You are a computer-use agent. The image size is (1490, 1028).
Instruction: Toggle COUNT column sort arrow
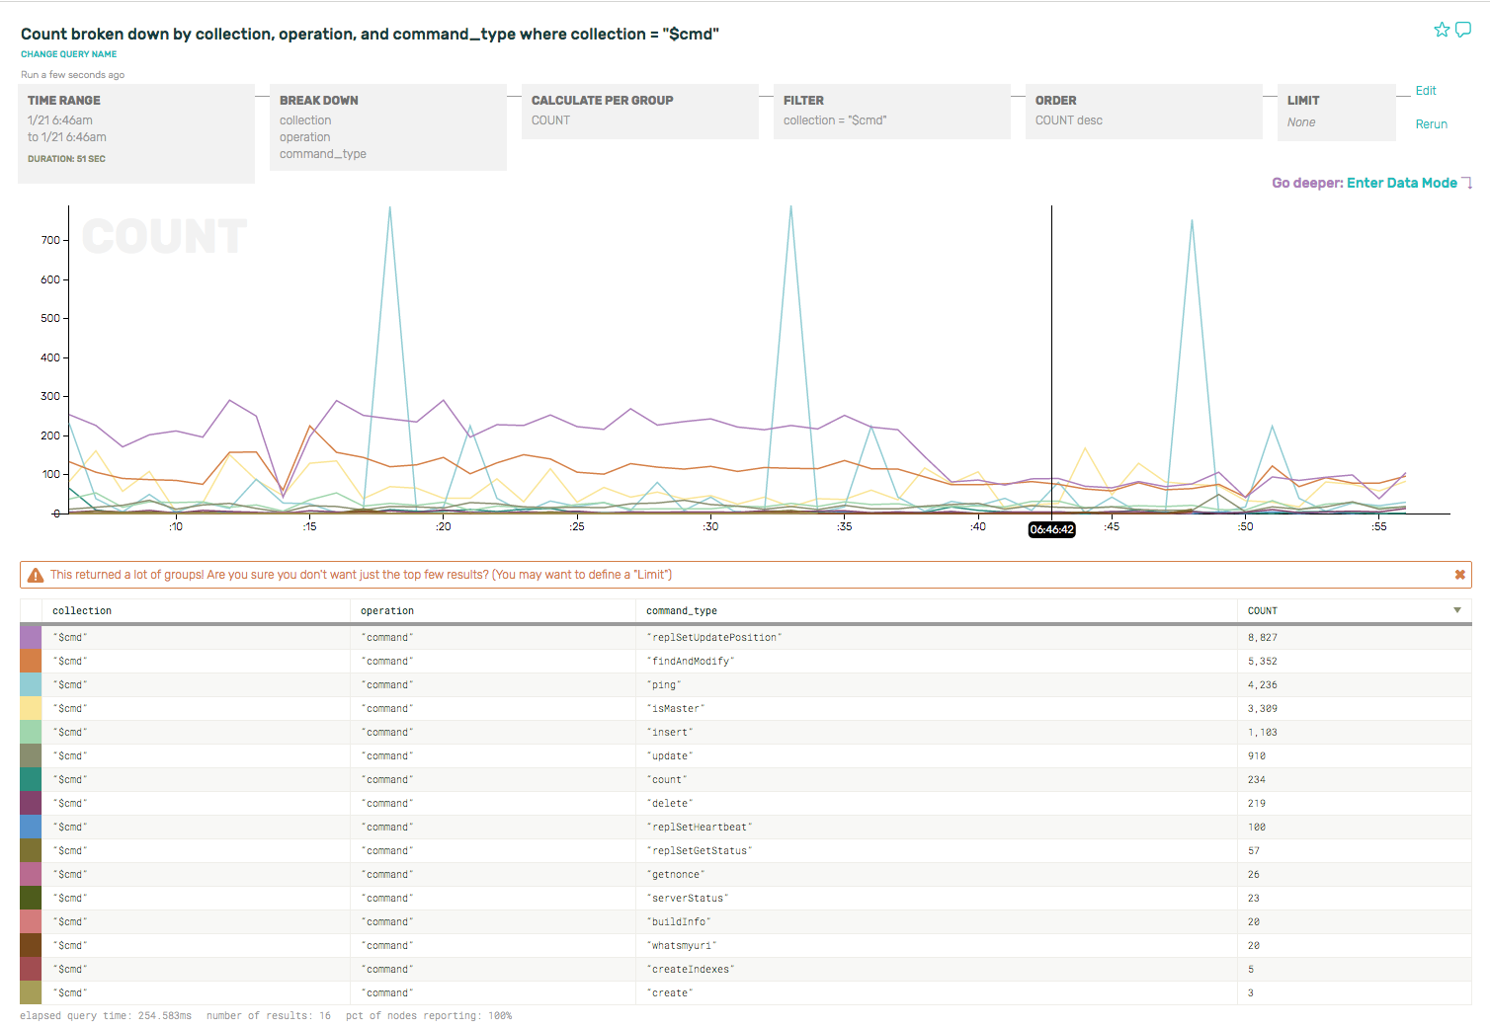click(1456, 610)
